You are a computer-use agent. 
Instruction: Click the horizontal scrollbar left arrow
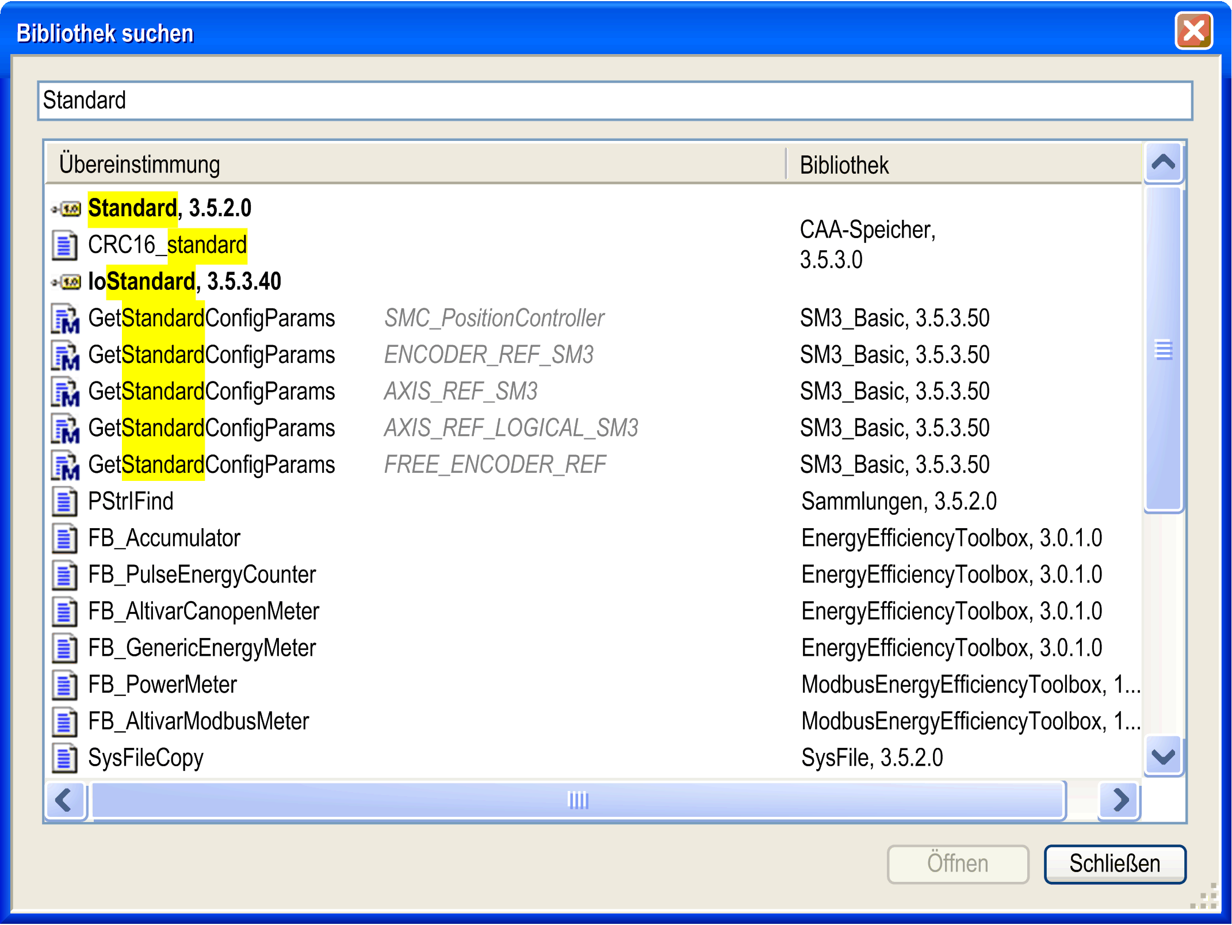coord(64,800)
